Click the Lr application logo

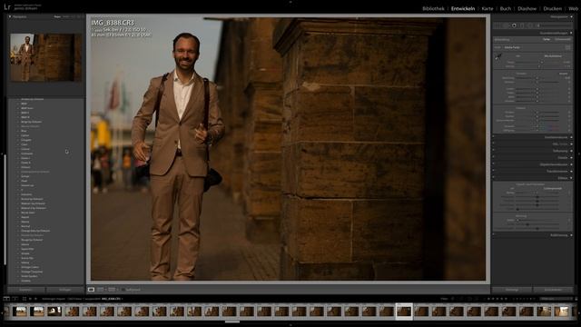7,6
